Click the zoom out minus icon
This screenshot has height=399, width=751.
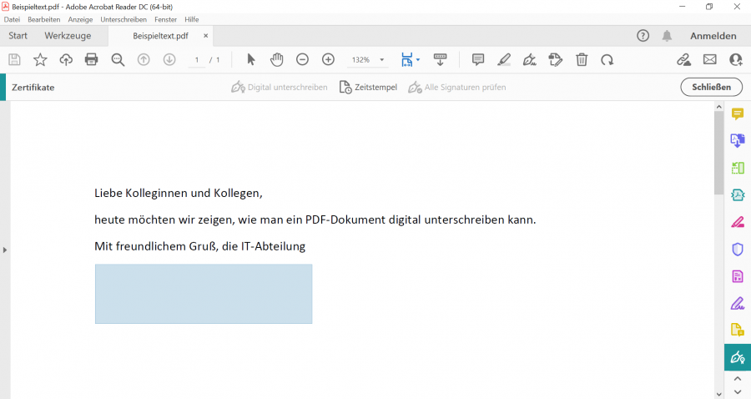point(303,59)
